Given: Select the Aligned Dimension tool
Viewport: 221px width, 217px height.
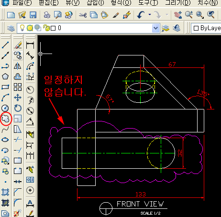Looking at the screenshot, I should pyautogui.click(x=30, y=55).
